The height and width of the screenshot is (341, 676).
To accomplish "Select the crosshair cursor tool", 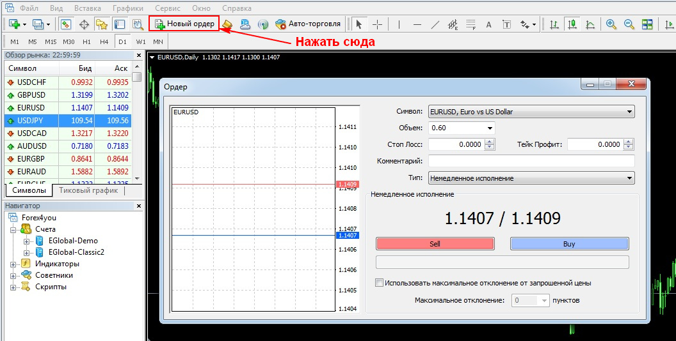I will pyautogui.click(x=378, y=24).
